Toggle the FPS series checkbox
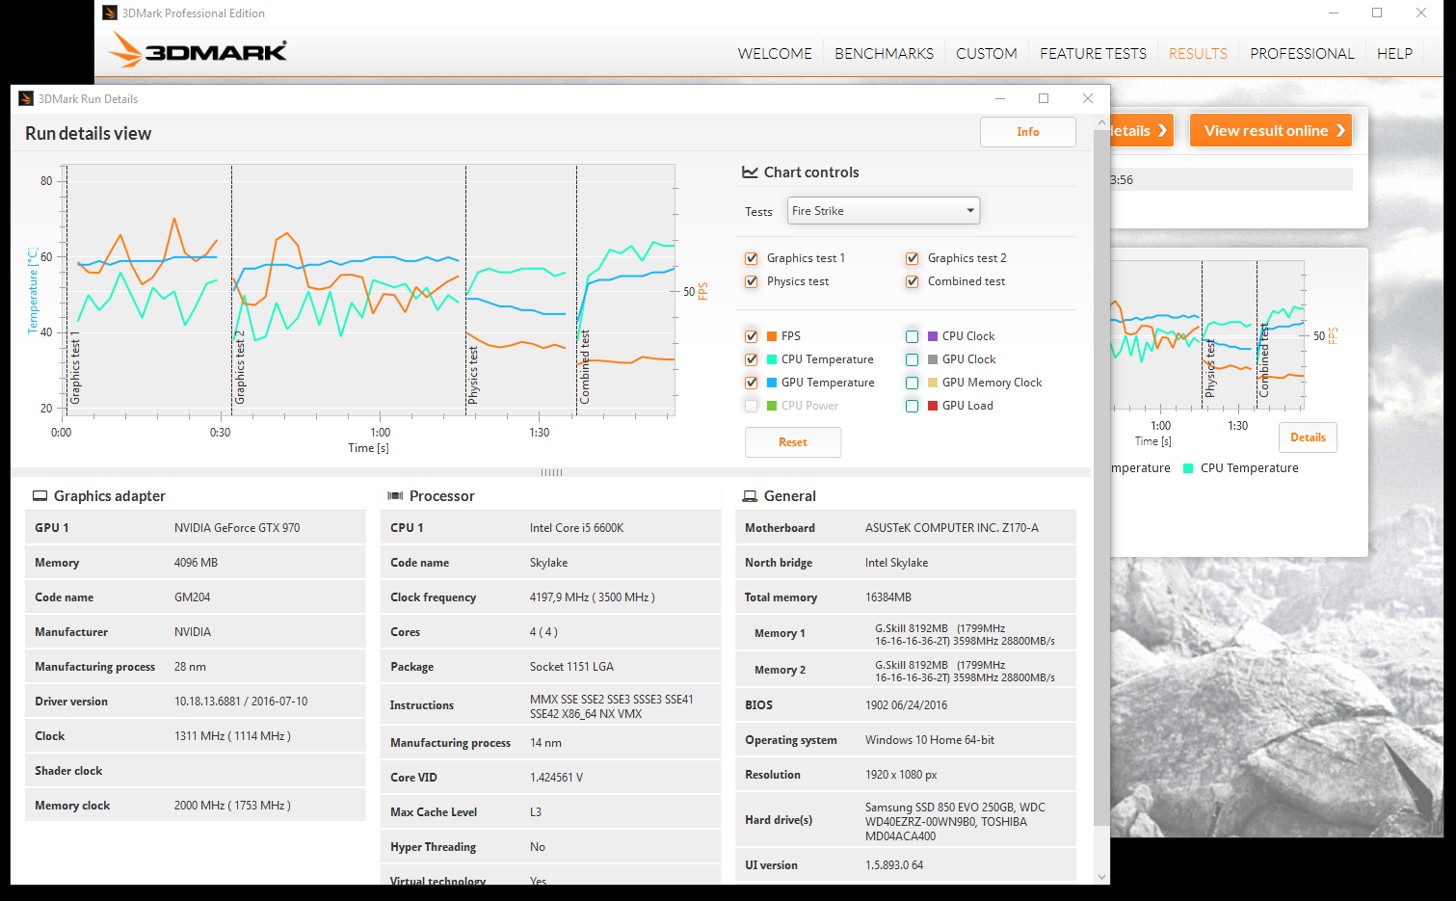 point(751,336)
